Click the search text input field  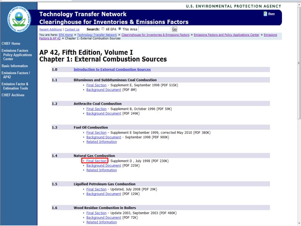click(154, 29)
